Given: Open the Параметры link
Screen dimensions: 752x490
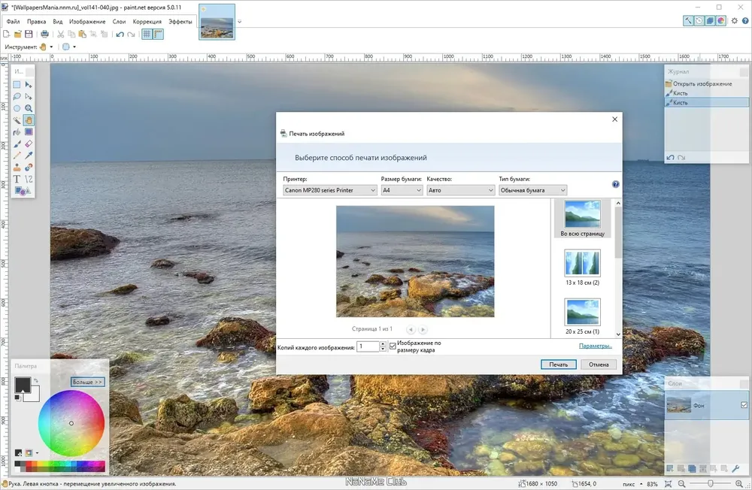Looking at the screenshot, I should (595, 346).
